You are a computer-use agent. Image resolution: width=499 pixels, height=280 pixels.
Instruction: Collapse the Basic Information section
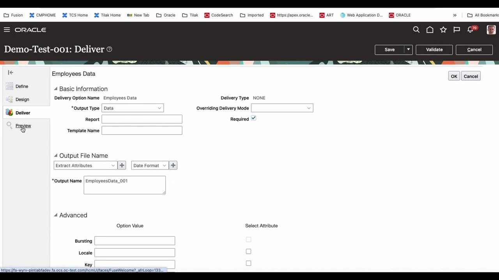point(56,89)
